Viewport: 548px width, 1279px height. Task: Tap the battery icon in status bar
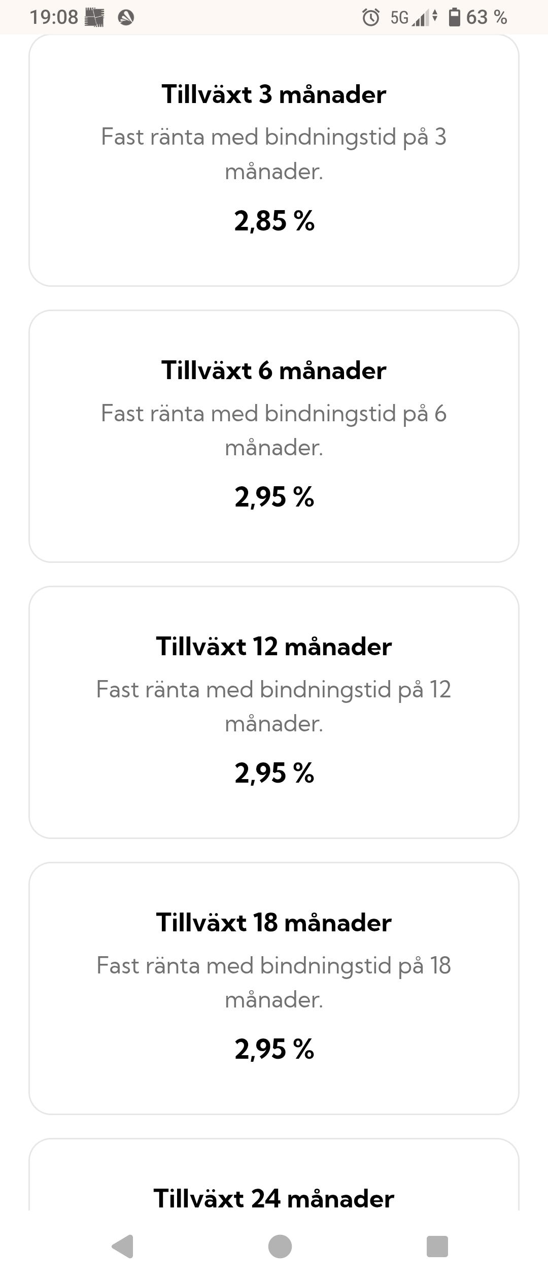click(455, 17)
